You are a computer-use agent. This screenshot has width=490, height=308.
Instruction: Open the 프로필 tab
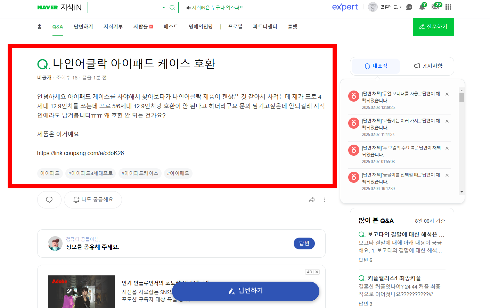point(235,27)
